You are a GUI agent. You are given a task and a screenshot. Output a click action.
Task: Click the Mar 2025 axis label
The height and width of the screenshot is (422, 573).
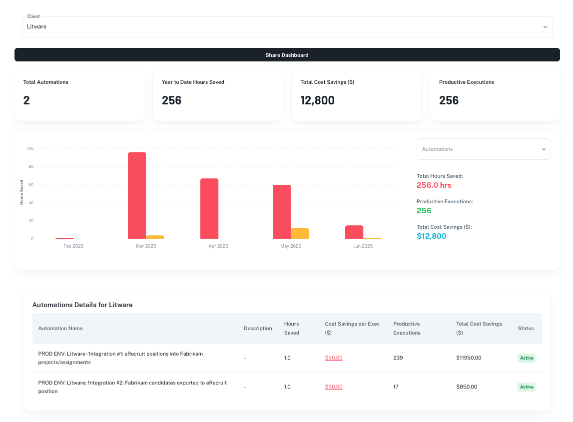click(146, 246)
